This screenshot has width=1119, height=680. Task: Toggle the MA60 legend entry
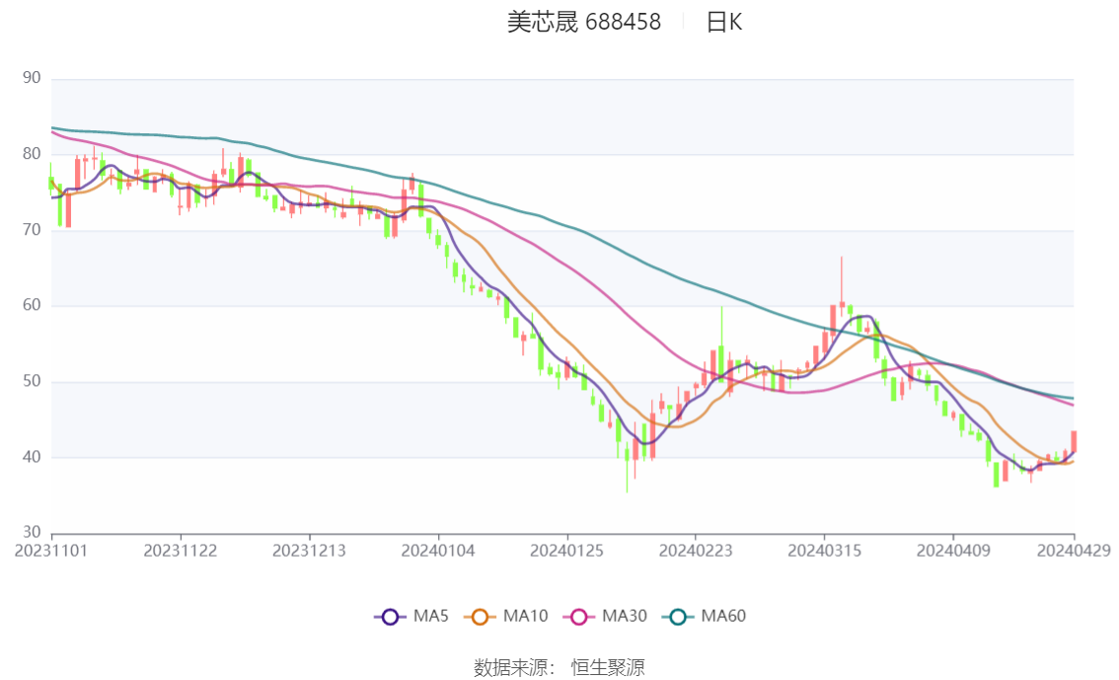click(705, 617)
